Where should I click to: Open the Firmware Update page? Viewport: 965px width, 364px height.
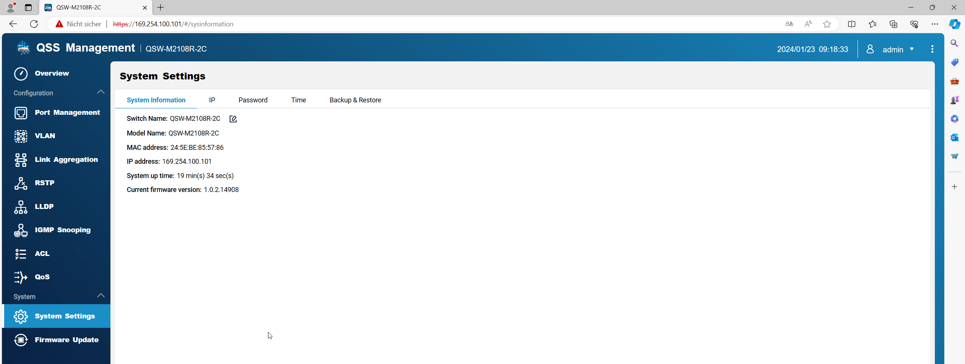click(57, 340)
